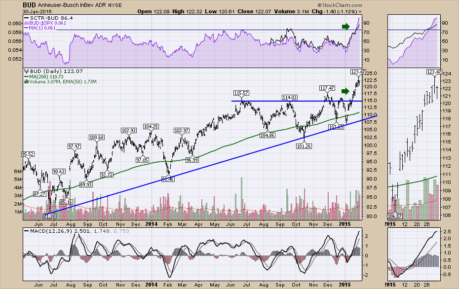The height and width of the screenshot is (289, 459).
Task: Select the MA(1) 0.061 legend entry
Action: click(x=40, y=28)
